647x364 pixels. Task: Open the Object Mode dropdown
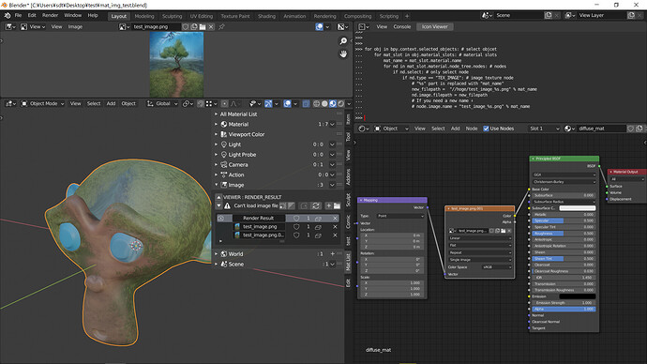[x=43, y=103]
